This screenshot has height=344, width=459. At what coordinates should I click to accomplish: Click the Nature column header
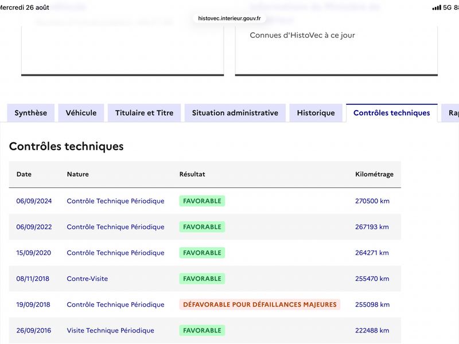78,174
